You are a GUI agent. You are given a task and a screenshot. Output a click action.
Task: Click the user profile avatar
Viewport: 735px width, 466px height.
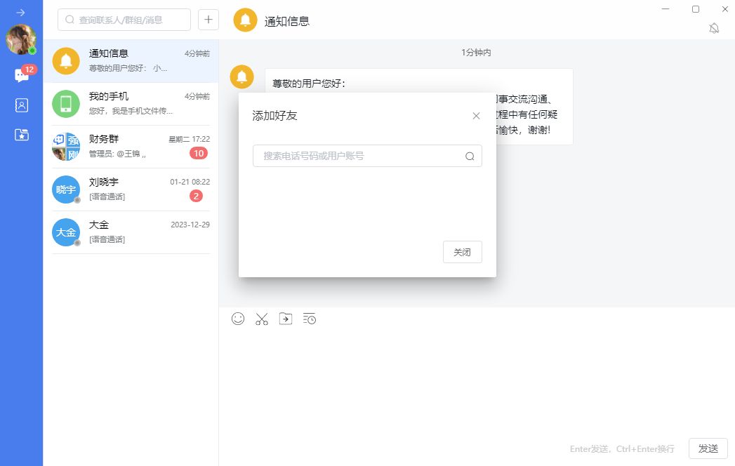[x=21, y=39]
